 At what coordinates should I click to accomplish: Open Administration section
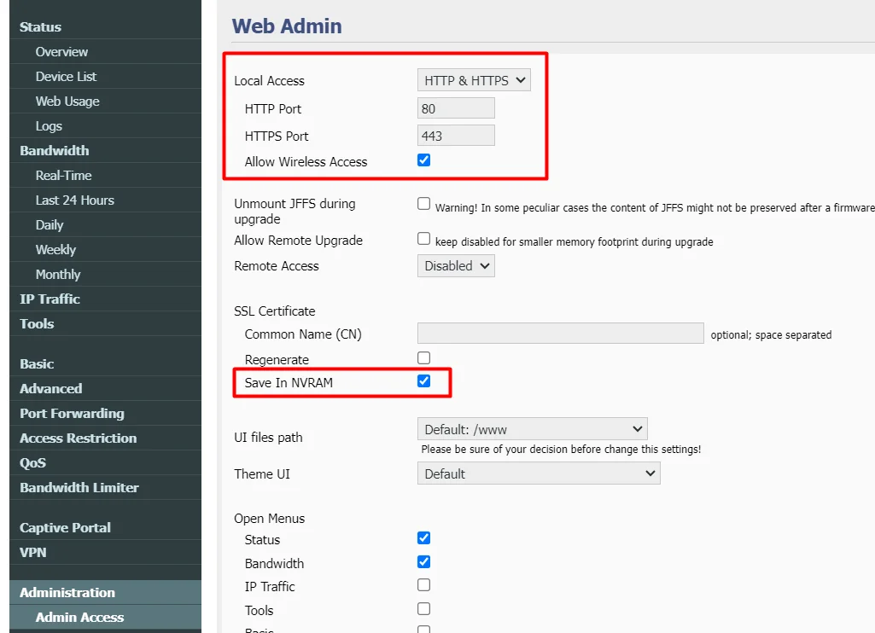pyautogui.click(x=106, y=592)
